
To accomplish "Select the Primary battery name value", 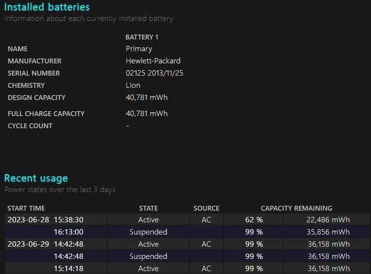I will coord(139,49).
